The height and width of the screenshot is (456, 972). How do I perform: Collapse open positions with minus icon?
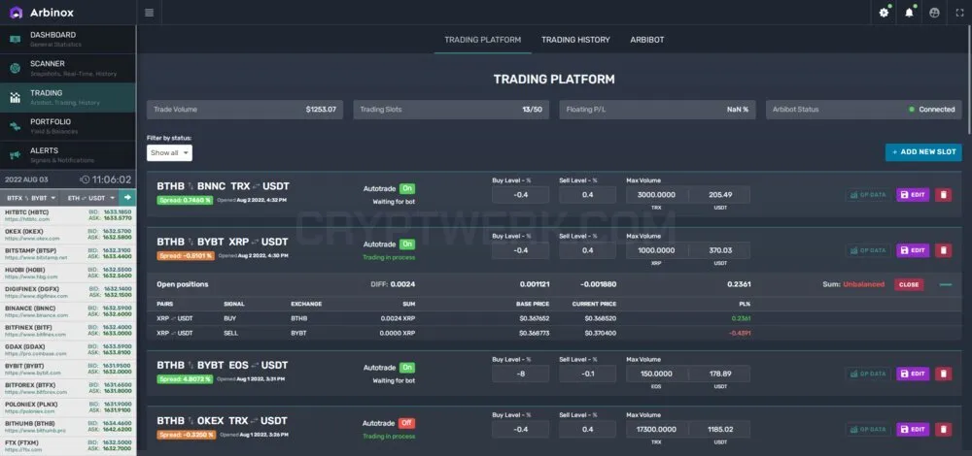(946, 284)
